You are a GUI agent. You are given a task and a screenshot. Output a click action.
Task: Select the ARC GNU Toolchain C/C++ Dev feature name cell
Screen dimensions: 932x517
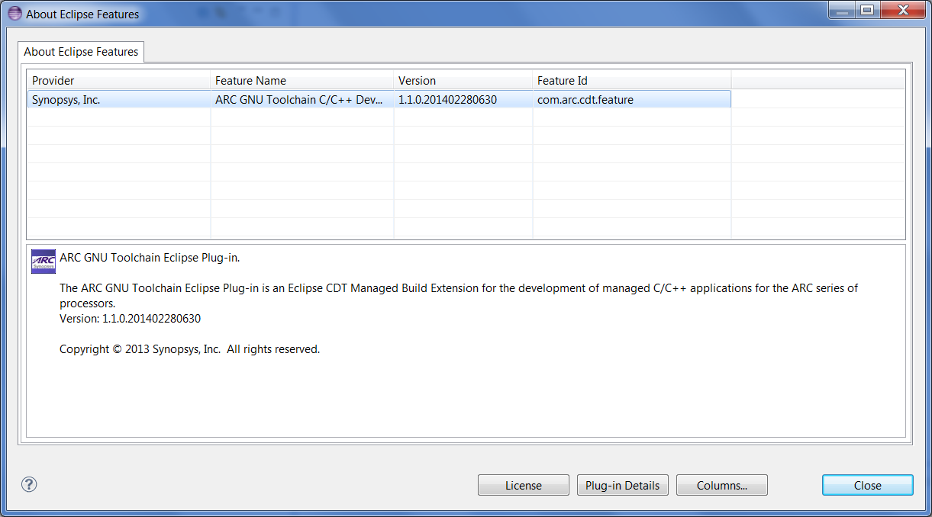(302, 99)
